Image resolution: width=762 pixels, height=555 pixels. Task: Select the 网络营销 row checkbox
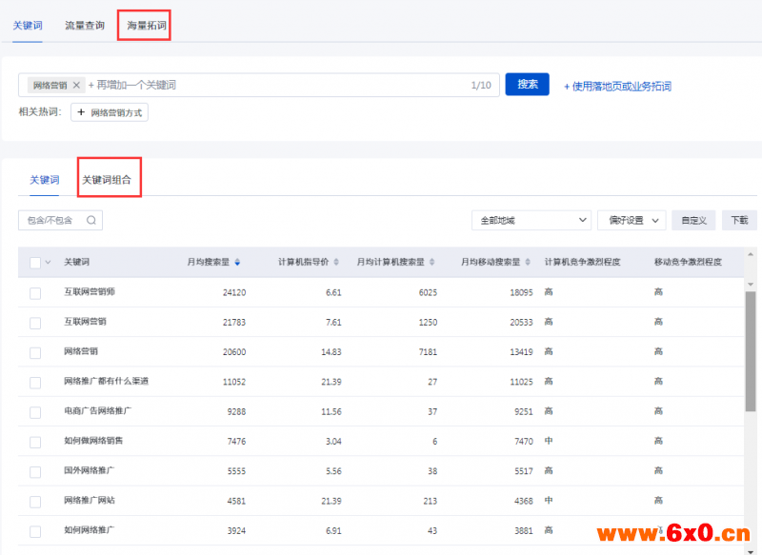(35, 352)
